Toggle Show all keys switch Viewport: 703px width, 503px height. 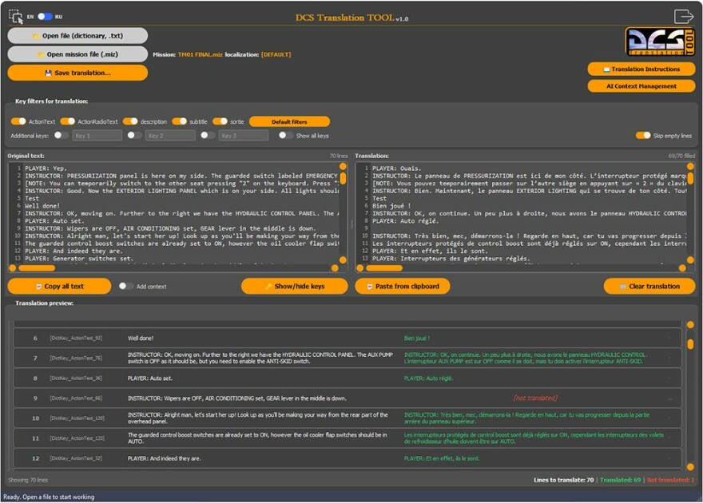pyautogui.click(x=286, y=135)
